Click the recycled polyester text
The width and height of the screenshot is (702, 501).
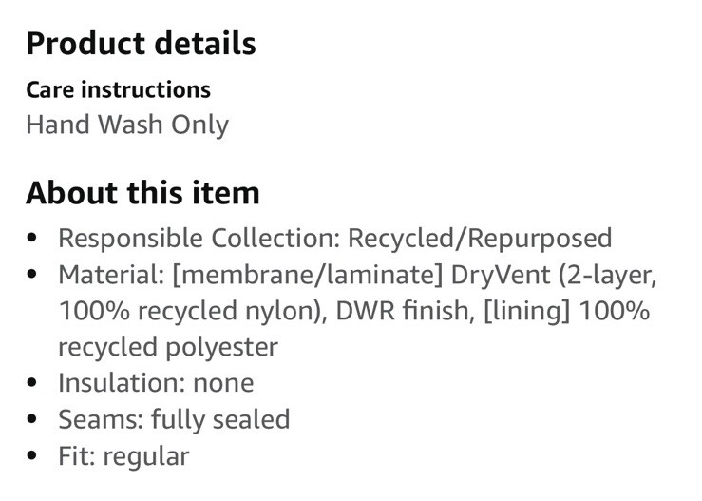(168, 347)
